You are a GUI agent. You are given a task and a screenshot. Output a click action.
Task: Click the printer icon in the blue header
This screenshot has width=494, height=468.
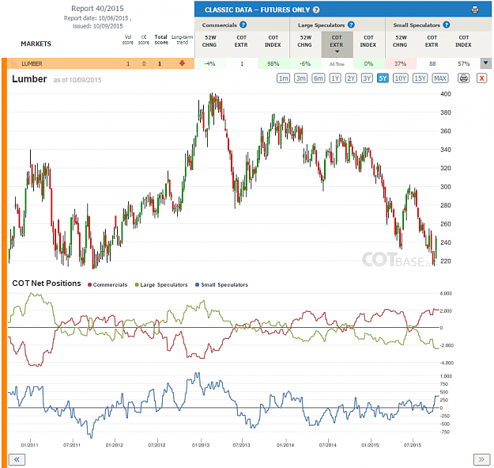click(475, 10)
